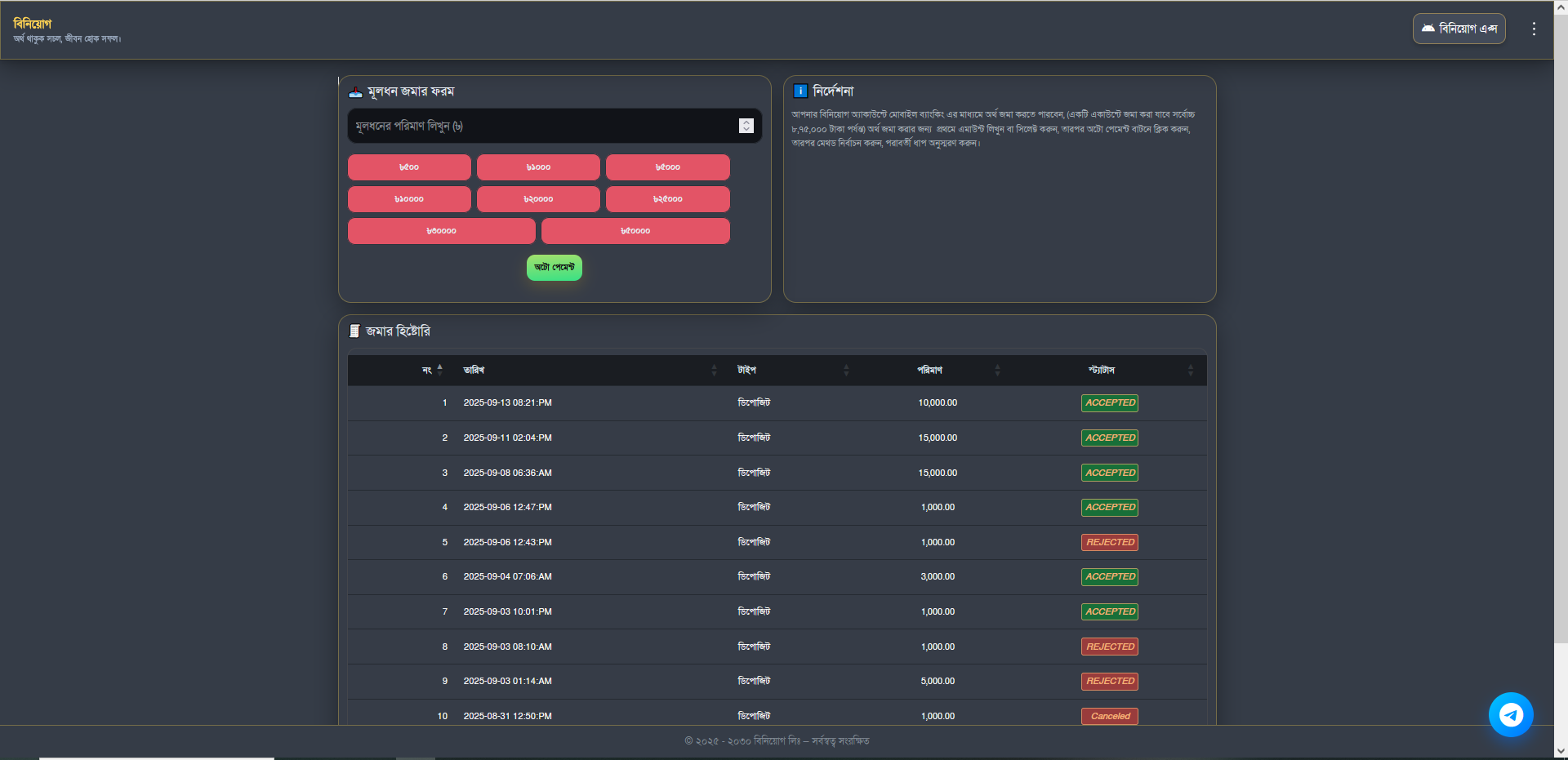Pick the ৳50000 preset amount
The image size is (1568, 760).
click(635, 231)
